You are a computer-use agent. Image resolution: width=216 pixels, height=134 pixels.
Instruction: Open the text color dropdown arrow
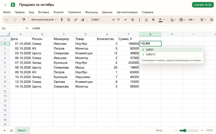coord(164,20)
